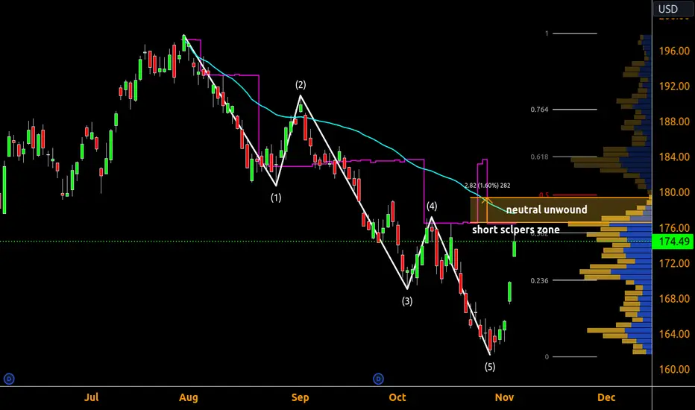The width and height of the screenshot is (695, 410).
Task: Click the 0.618 Fibonacci level label
Action: coord(539,157)
